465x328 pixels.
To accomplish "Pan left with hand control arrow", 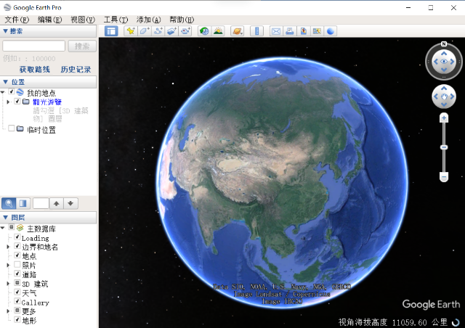I will pyautogui.click(x=436, y=97).
